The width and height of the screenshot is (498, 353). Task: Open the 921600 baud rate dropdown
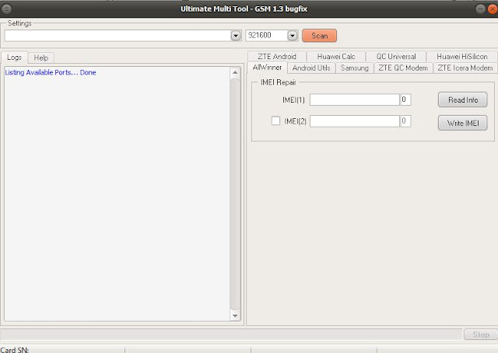(x=293, y=36)
